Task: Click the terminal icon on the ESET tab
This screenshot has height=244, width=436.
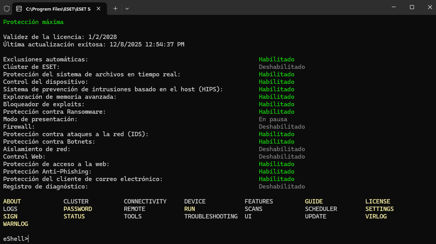Action: (x=19, y=8)
